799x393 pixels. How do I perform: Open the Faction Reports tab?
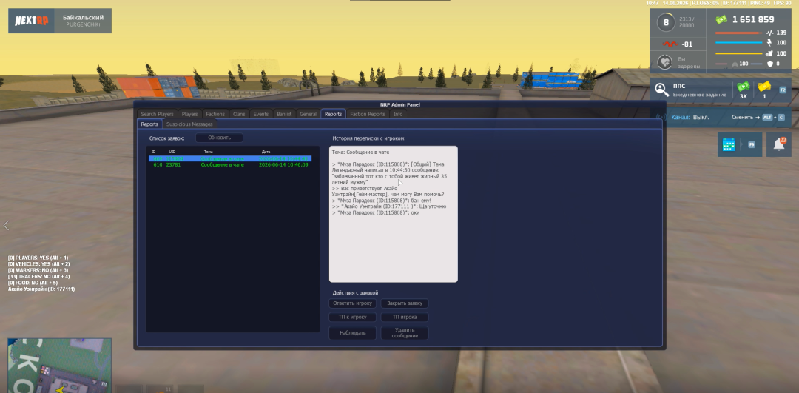tap(368, 114)
